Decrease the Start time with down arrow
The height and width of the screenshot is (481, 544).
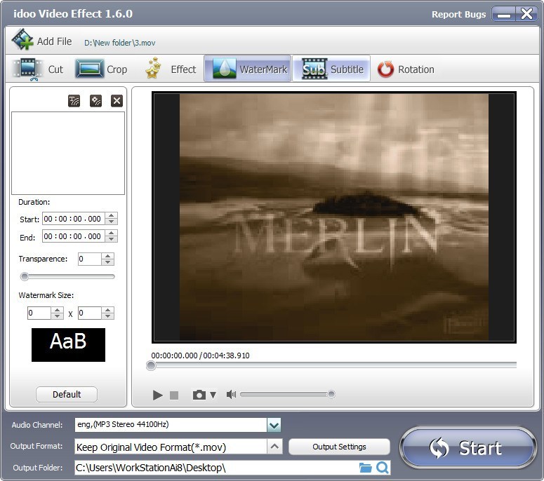(x=112, y=222)
